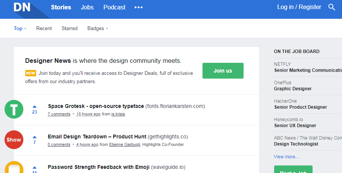The image size is (342, 173).
Task: View 0 comments on Email Design Teardown
Action: tap(59, 144)
